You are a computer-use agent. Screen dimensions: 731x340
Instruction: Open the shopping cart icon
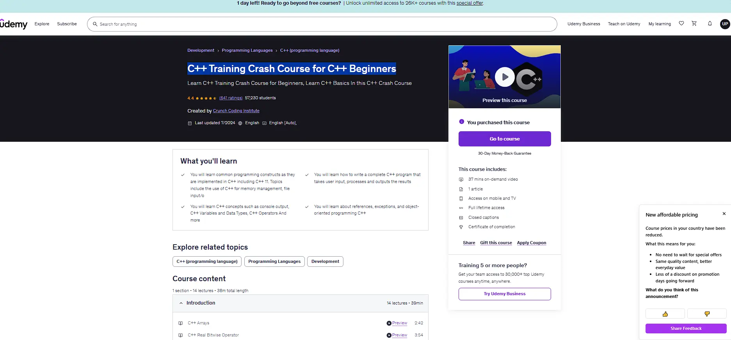click(x=694, y=23)
